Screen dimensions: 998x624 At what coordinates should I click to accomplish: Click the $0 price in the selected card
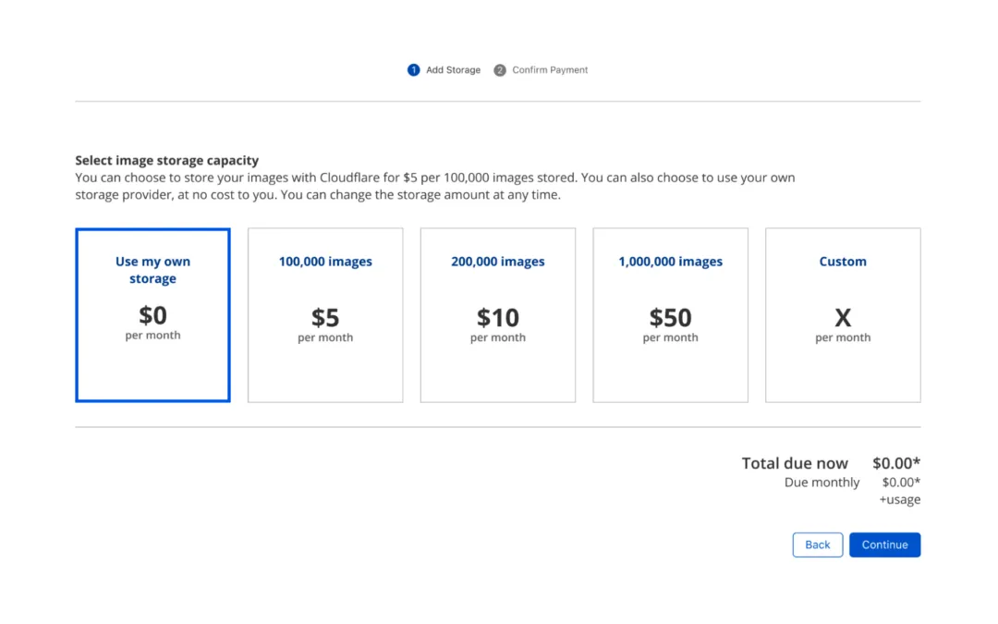click(152, 314)
